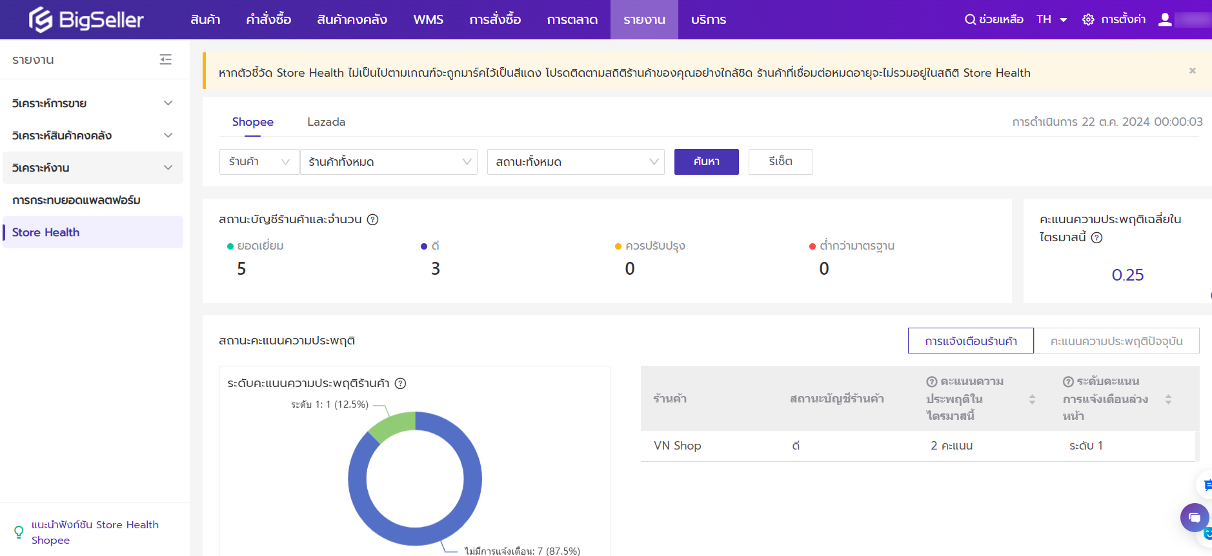1212x556 pixels.
Task: Sort by ระดับคะแนนการแจ้งเตือนล่วงหน้า column
Action: (1168, 399)
